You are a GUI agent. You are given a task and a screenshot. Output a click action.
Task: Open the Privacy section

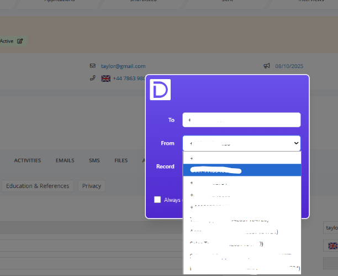click(92, 186)
